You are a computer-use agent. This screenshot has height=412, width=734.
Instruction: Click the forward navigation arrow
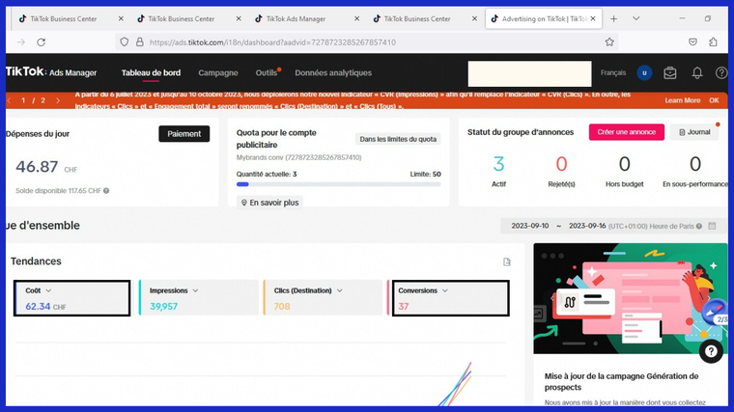click(x=21, y=42)
